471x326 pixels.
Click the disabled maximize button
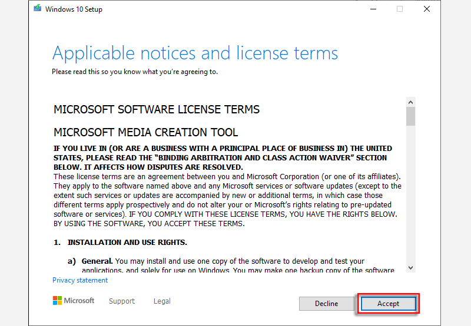400,9
